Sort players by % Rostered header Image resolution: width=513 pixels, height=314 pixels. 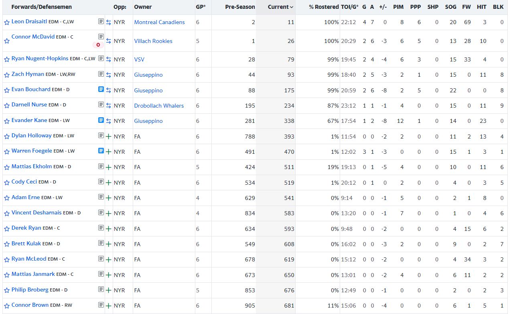pos(324,7)
